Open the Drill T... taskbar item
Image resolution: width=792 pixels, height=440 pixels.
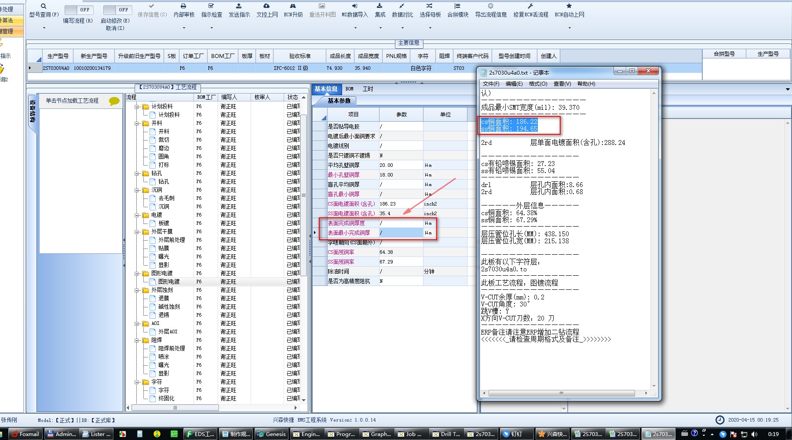point(446,434)
